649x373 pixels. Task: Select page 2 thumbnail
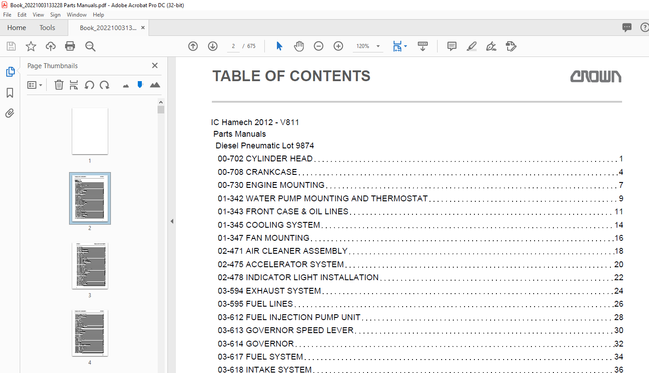pos(90,198)
